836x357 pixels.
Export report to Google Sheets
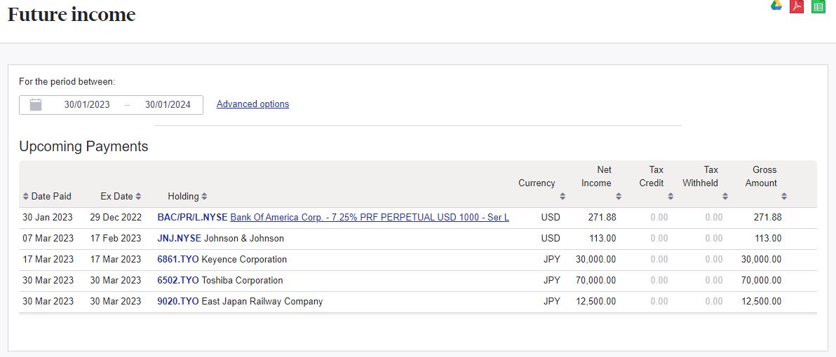coord(818,6)
